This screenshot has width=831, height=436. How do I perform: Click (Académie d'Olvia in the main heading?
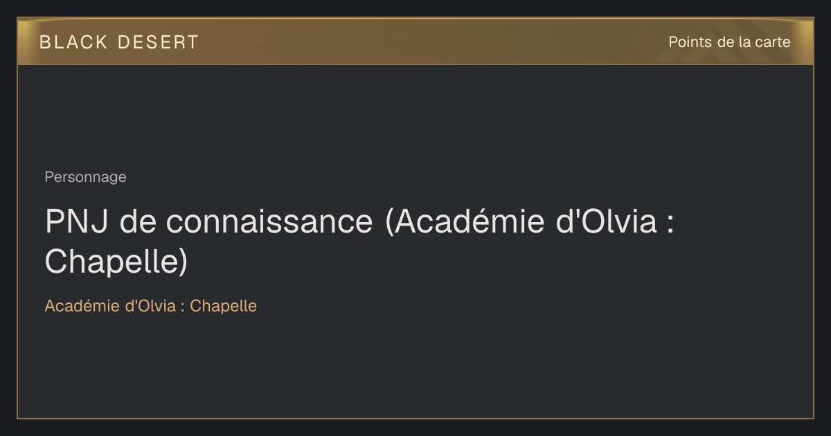coord(520,222)
